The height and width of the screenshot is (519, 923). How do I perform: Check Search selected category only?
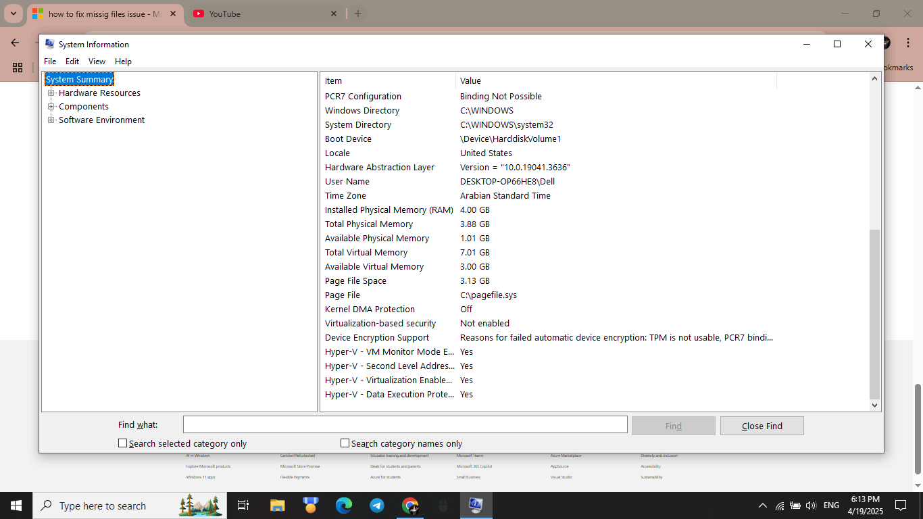tap(122, 443)
